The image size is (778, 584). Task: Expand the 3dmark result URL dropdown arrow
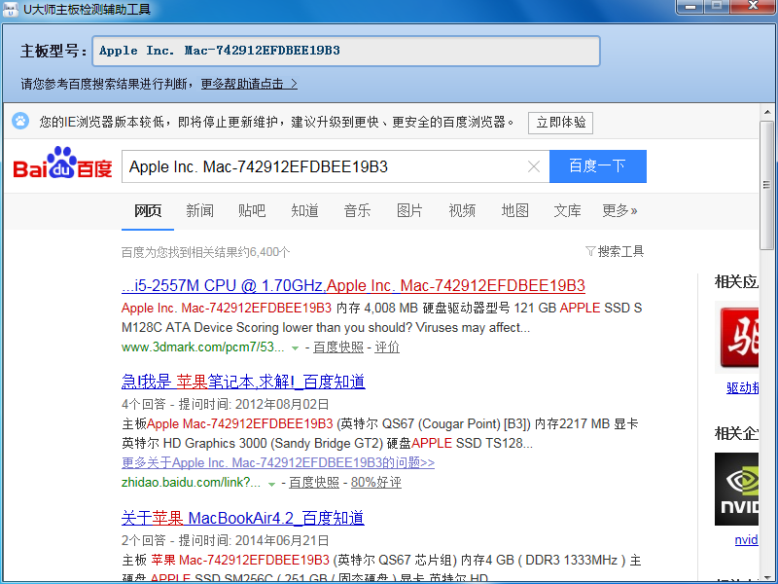click(295, 347)
